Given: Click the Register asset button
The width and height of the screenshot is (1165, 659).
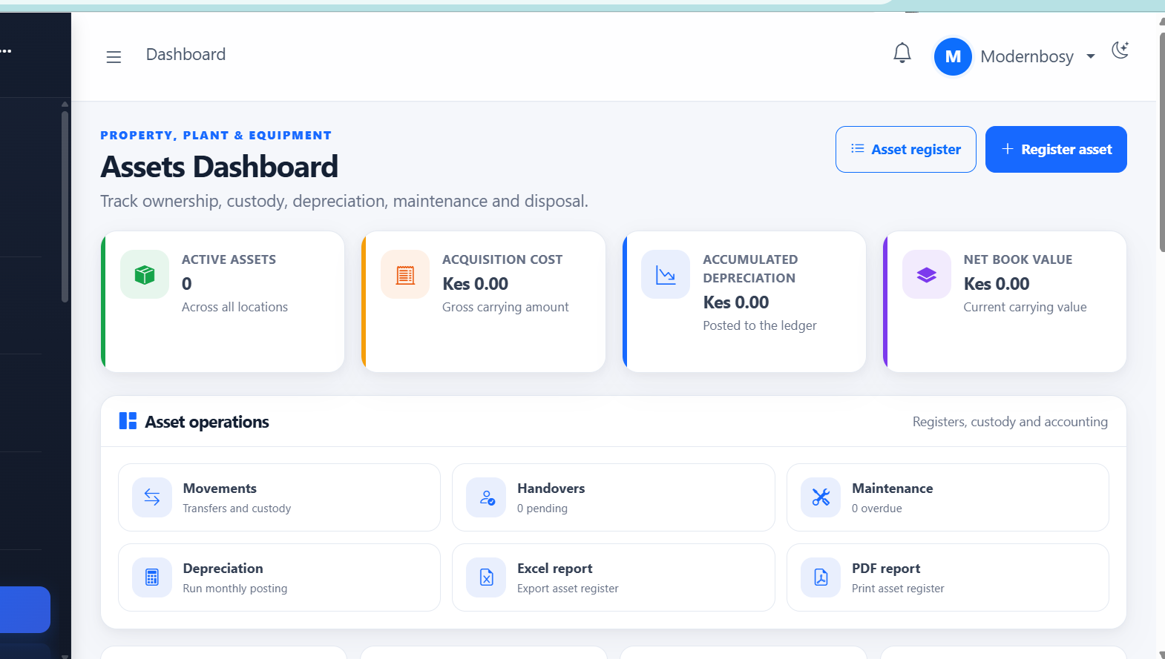Looking at the screenshot, I should pyautogui.click(x=1056, y=149).
